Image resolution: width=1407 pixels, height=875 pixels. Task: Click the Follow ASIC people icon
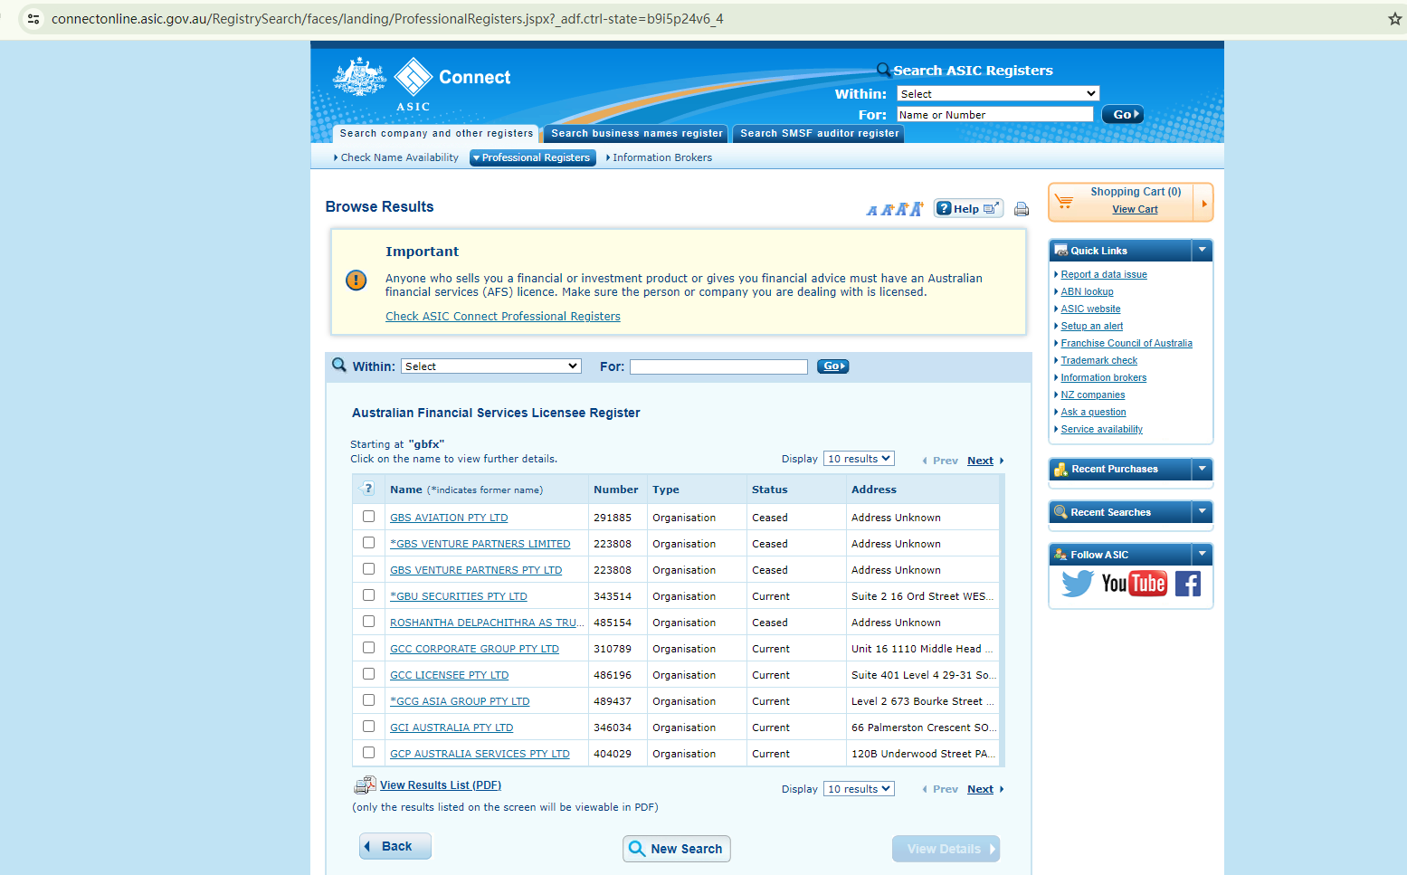click(1060, 555)
